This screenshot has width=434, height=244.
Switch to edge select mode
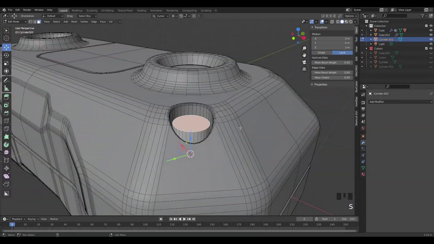[34, 22]
